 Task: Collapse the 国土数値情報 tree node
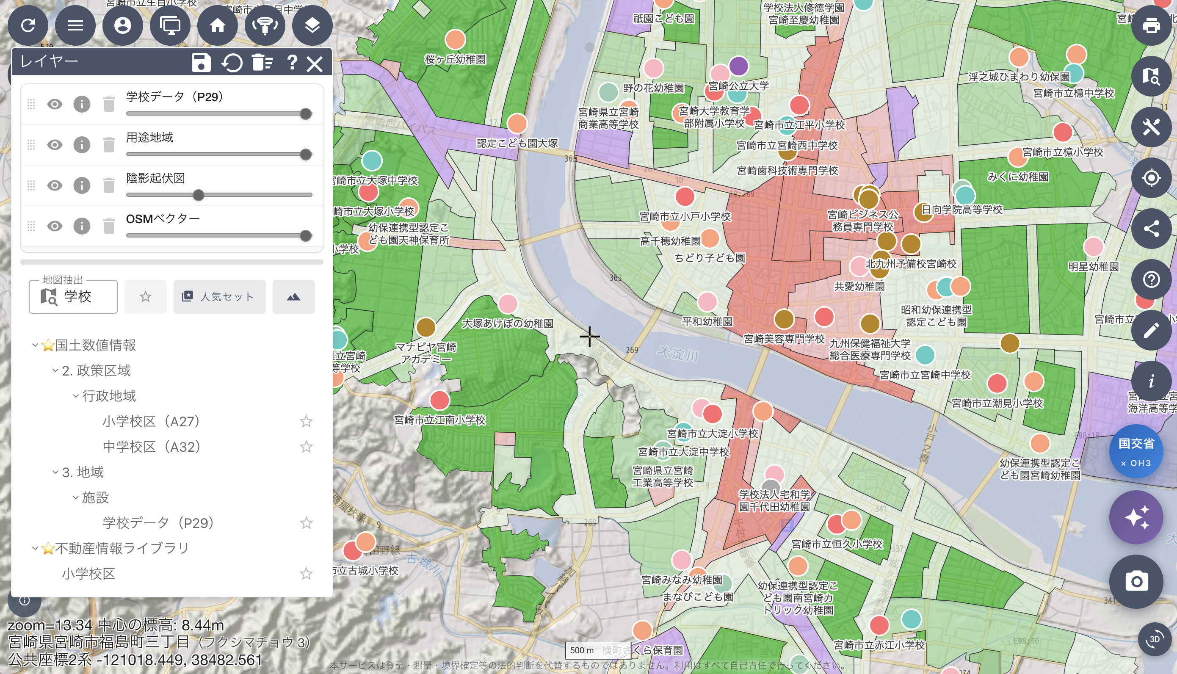pyautogui.click(x=35, y=345)
